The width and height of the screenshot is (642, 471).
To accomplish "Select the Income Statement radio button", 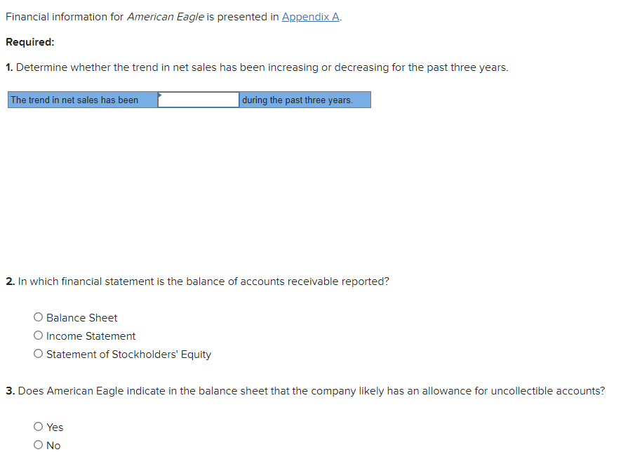I will (38, 335).
